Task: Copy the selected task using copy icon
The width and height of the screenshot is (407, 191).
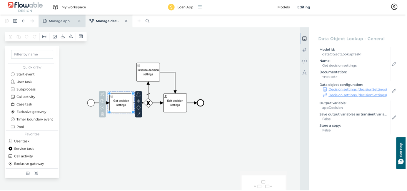Action: pos(102,101)
